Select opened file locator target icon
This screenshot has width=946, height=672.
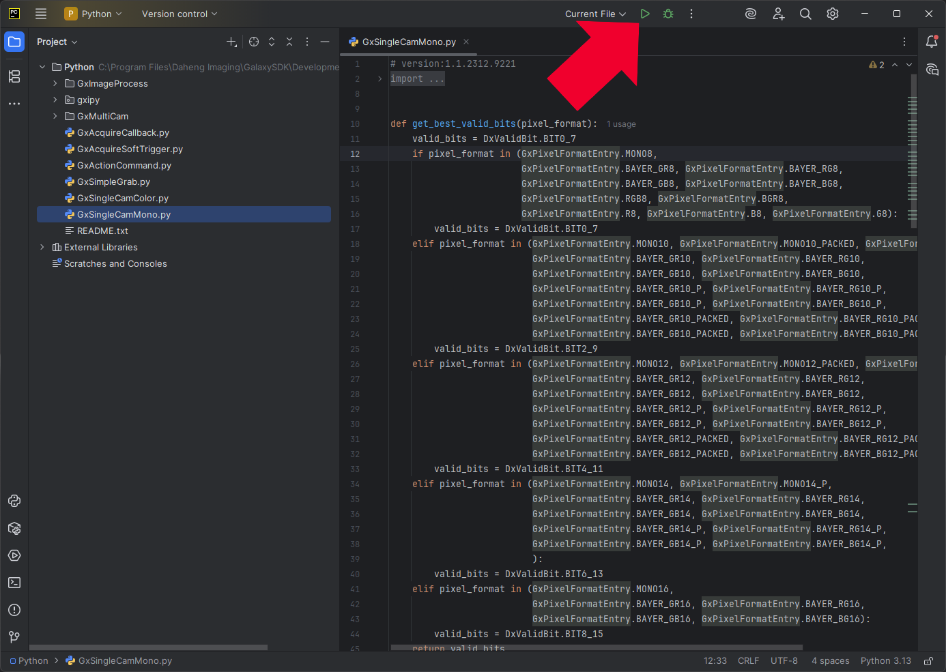(254, 42)
